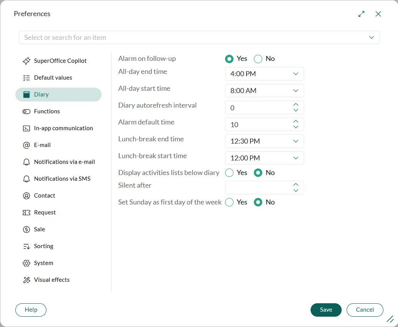The image size is (398, 327).
Task: Expand the Lunch-break start time dropdown
Action: 296,158
